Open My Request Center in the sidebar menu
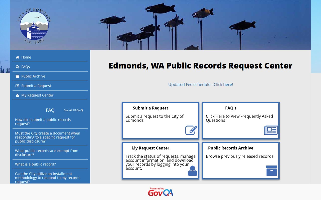 pyautogui.click(x=50, y=95)
